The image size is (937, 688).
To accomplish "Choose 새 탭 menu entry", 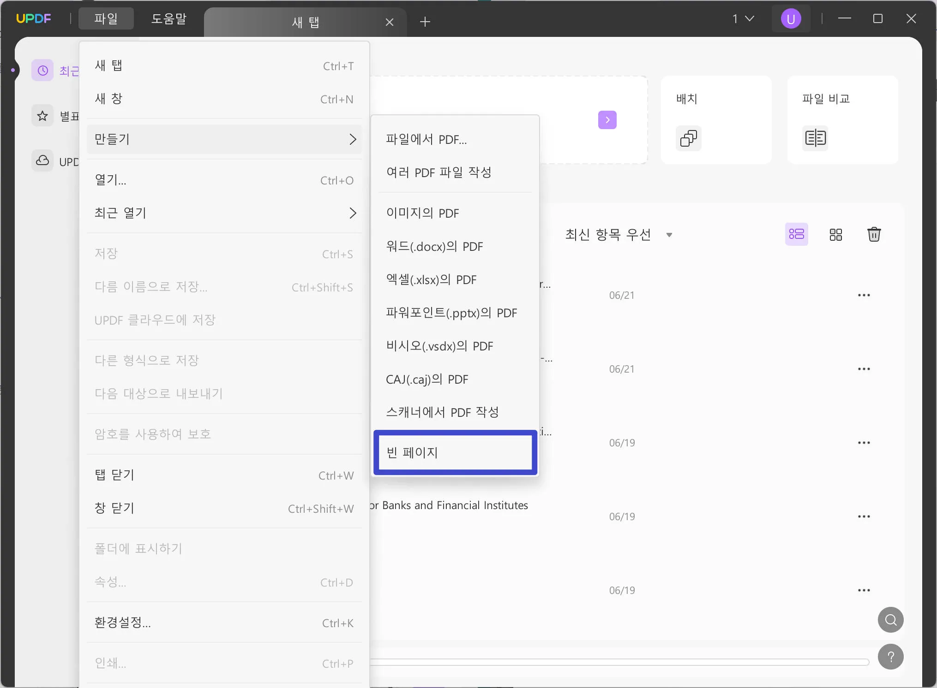I will [x=224, y=65].
